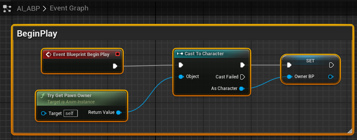Click the Object pin label

[x=193, y=77]
